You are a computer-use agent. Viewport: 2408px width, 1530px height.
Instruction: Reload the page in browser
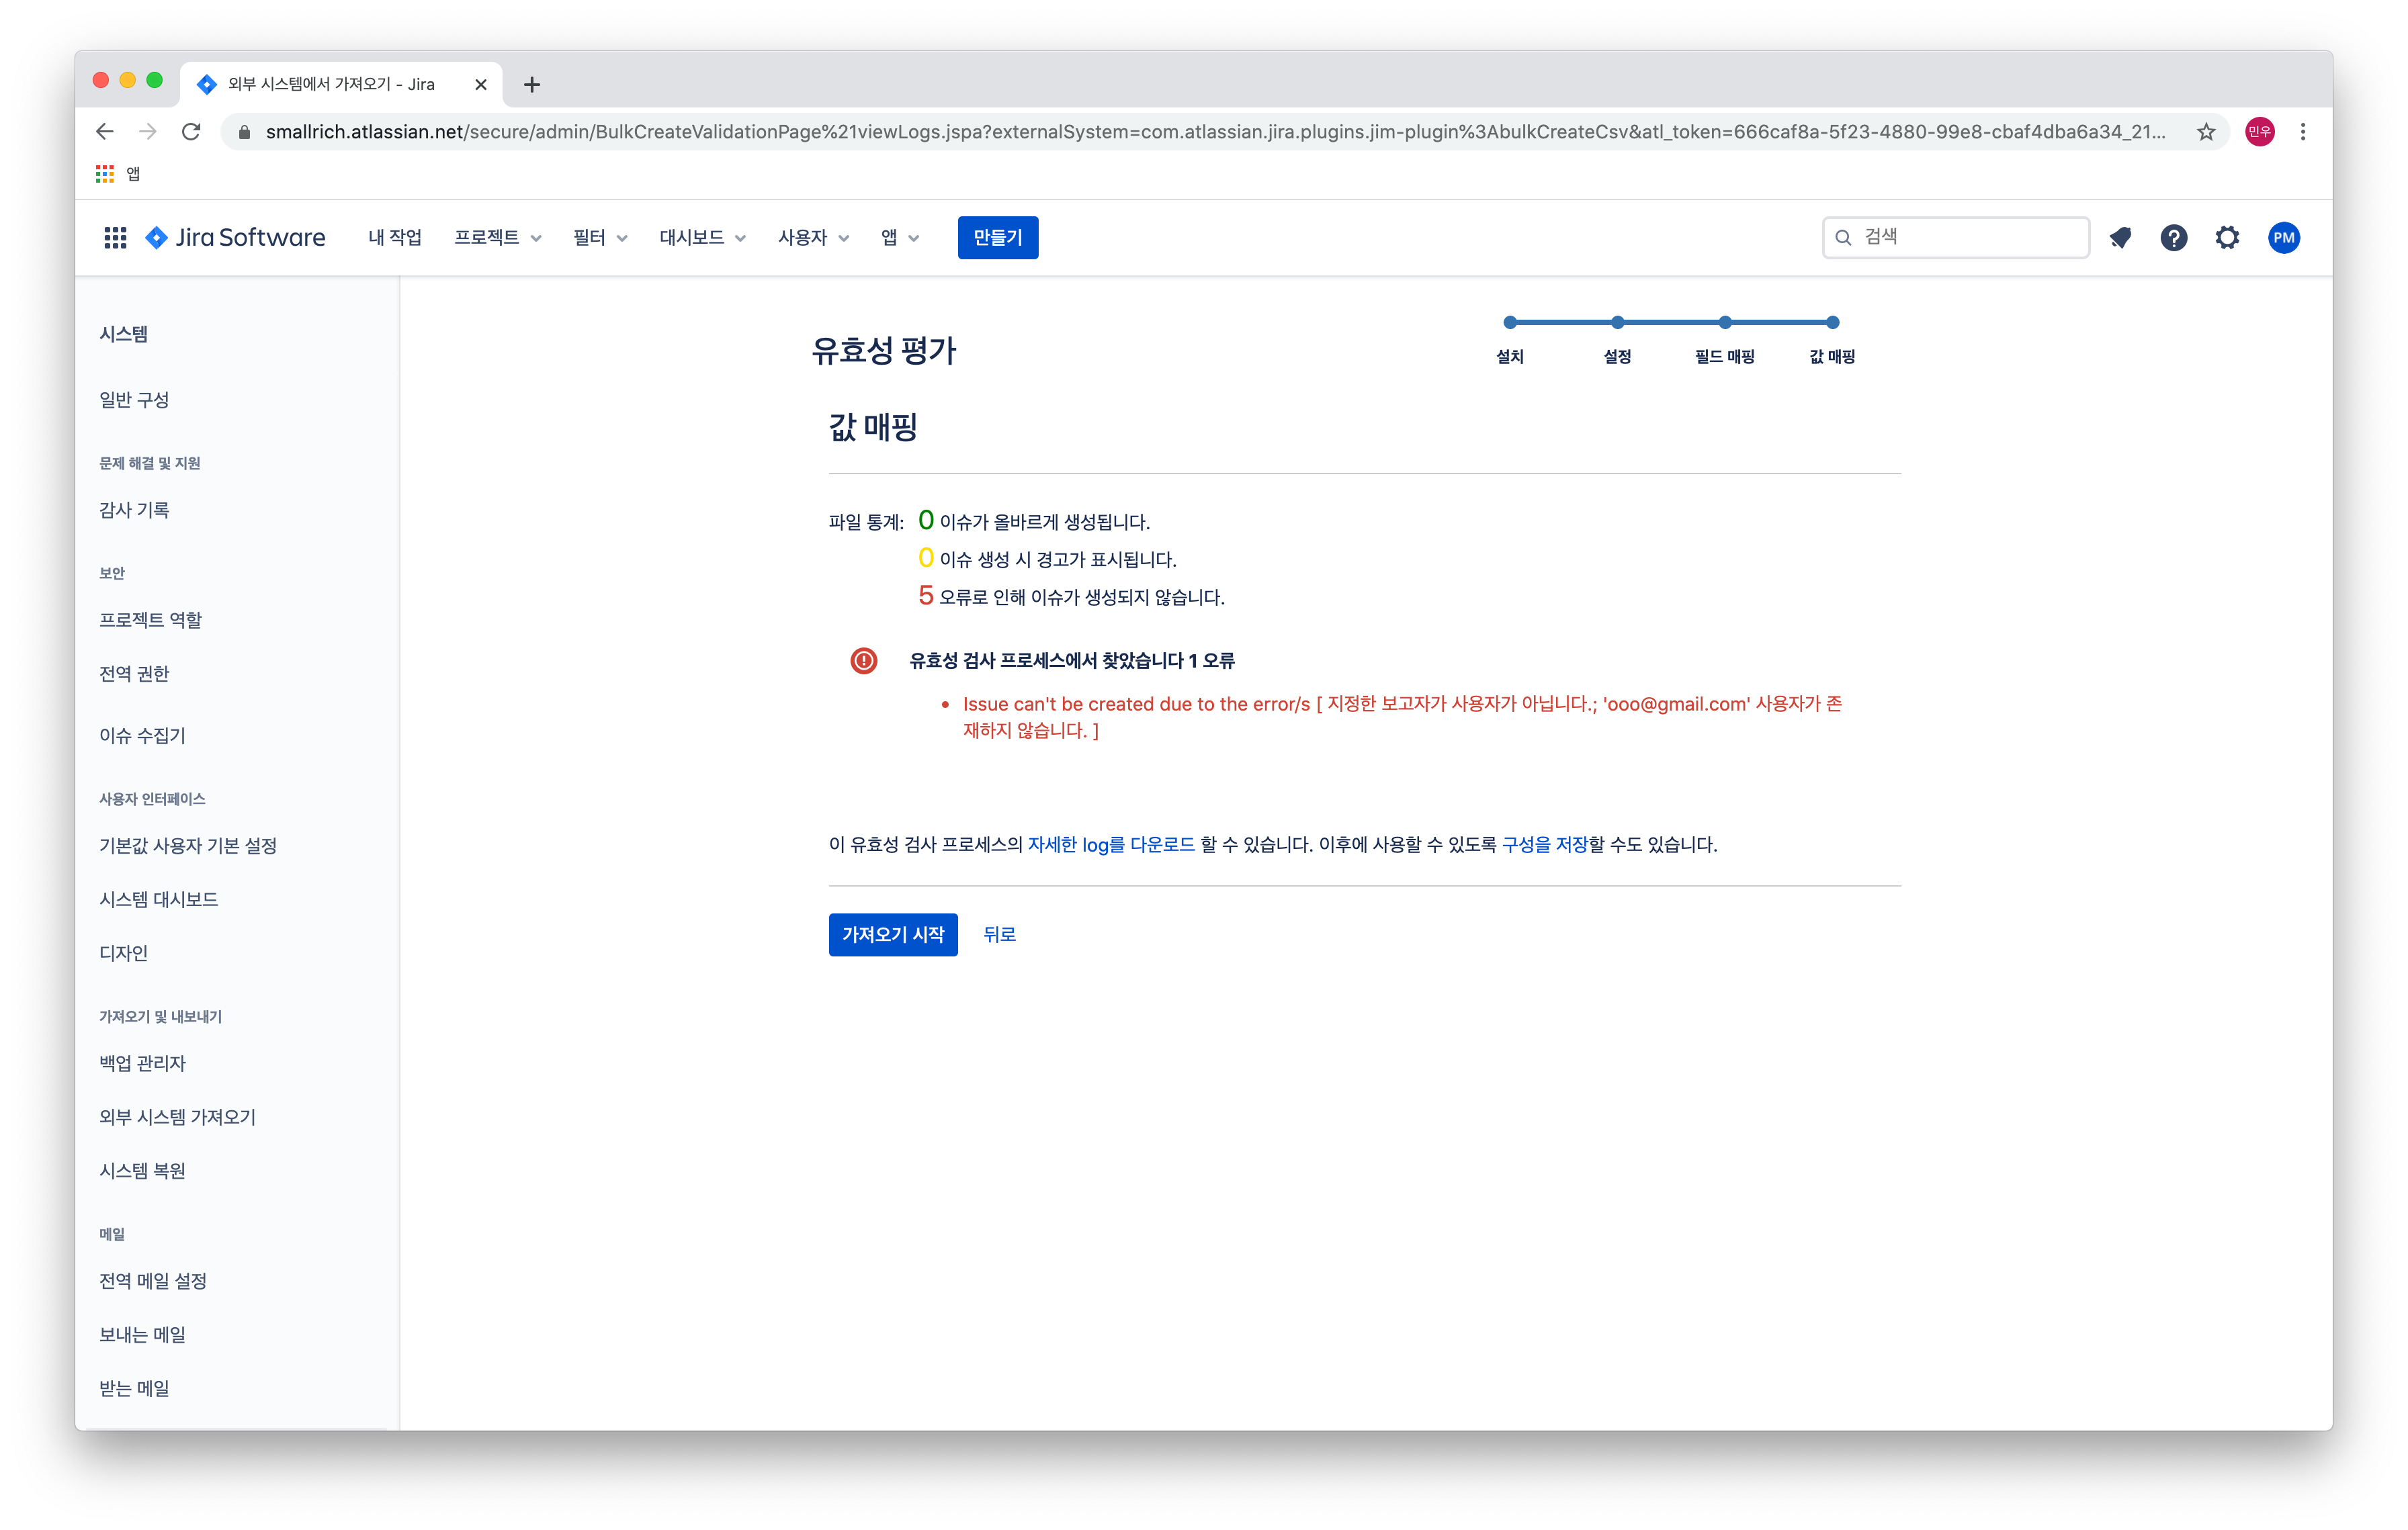point(191,132)
